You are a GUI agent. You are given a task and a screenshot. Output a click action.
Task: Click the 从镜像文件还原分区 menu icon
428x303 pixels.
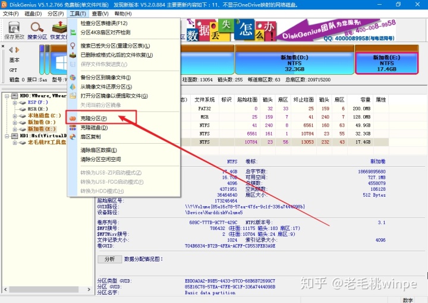pyautogui.click(x=73, y=87)
